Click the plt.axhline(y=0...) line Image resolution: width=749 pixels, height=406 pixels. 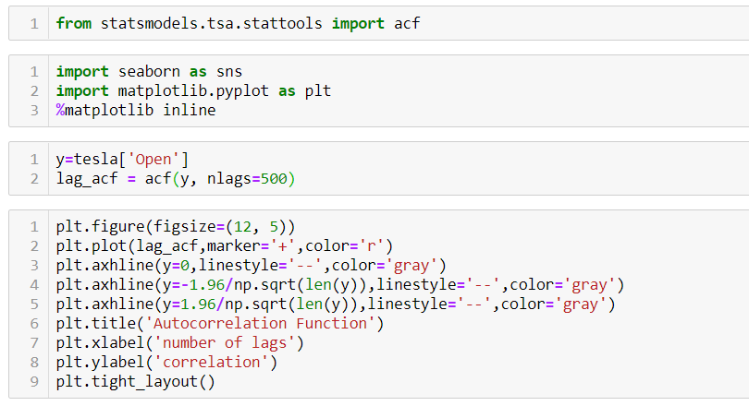[252, 266]
